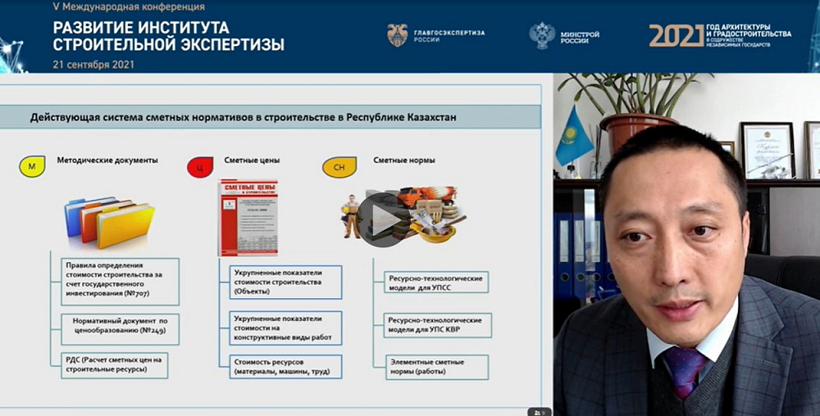Click the date 21 сентября 2021

click(93, 65)
